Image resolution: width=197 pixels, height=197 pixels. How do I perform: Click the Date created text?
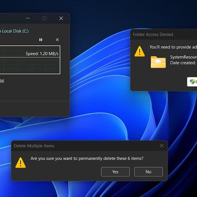(x=184, y=63)
